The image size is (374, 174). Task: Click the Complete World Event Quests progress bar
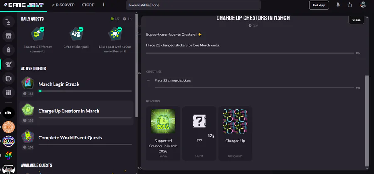click(x=85, y=144)
